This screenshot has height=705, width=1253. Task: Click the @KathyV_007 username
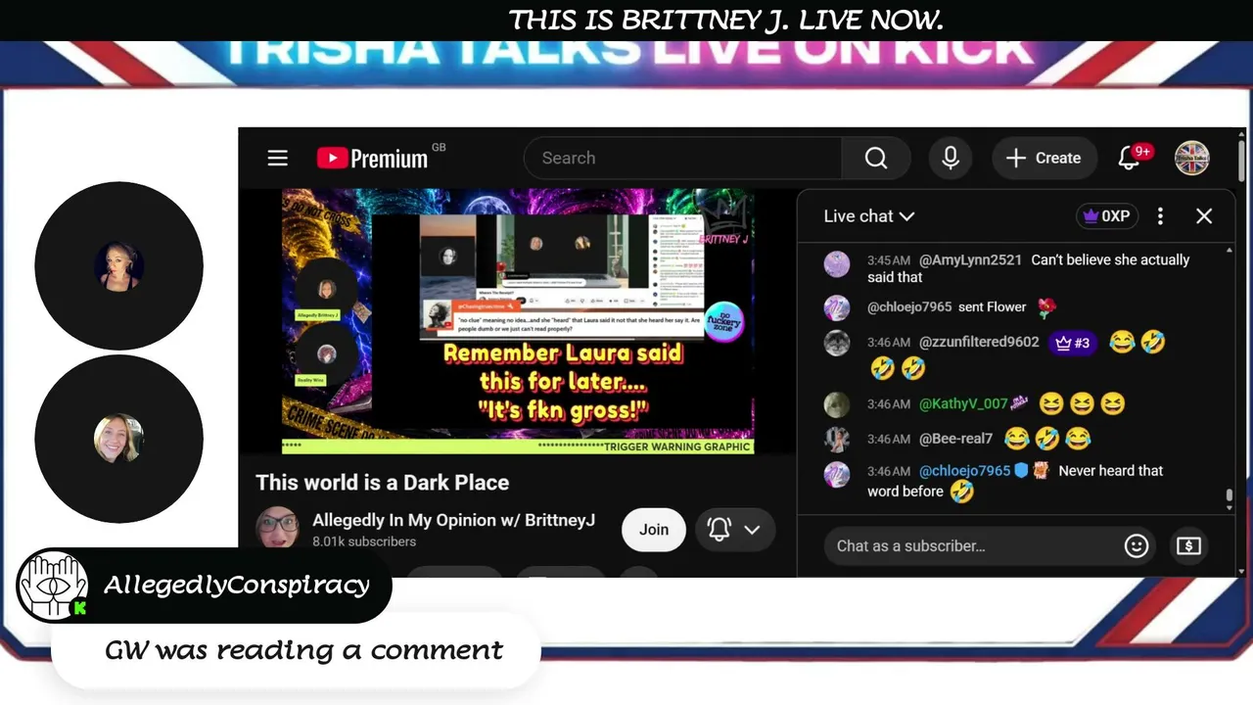click(963, 404)
